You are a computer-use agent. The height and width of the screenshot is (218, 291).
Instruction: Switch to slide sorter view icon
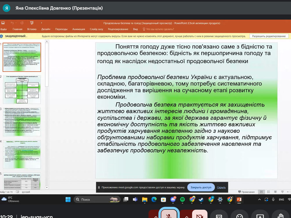[269, 192]
